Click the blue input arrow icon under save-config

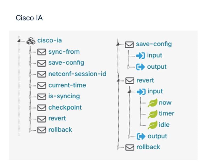141,56
